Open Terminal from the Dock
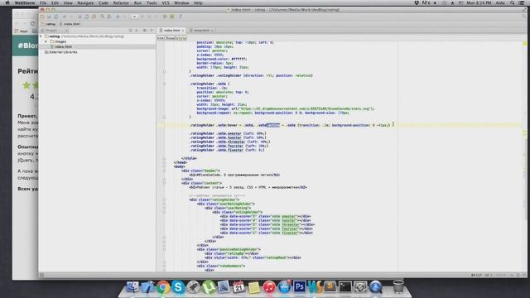The width and height of the screenshot is (530, 298). [x=345, y=287]
